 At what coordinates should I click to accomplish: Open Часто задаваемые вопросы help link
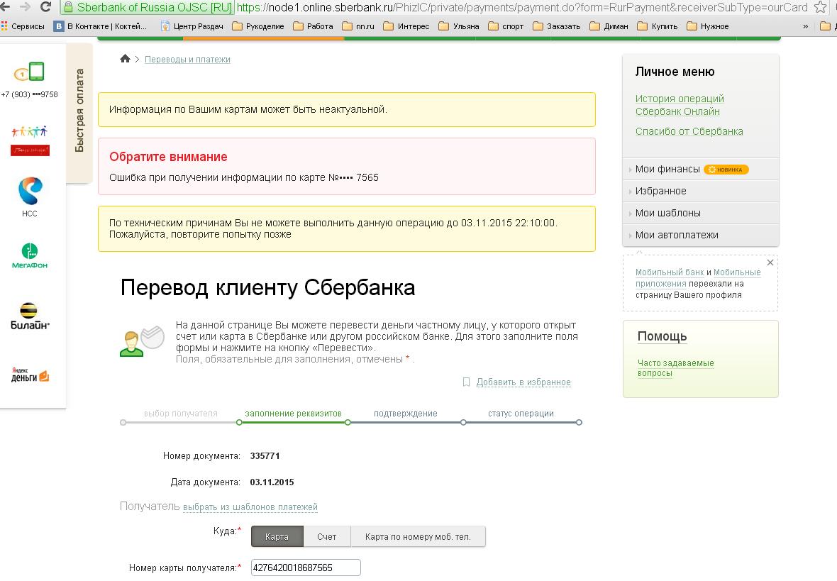676,368
